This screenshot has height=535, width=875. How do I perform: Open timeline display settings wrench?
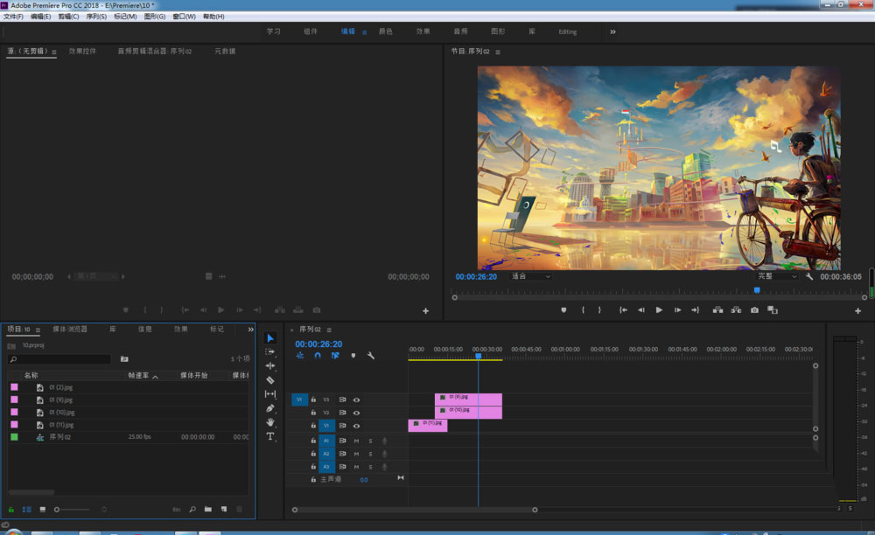click(x=370, y=356)
